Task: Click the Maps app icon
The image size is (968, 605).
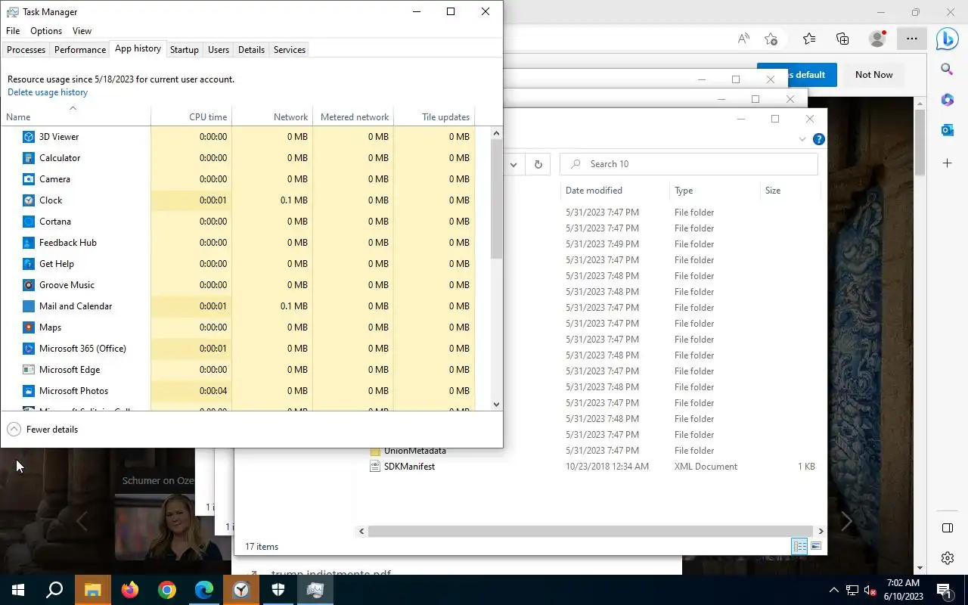Action: click(29, 327)
